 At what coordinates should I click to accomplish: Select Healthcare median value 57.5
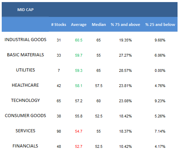[99, 86]
